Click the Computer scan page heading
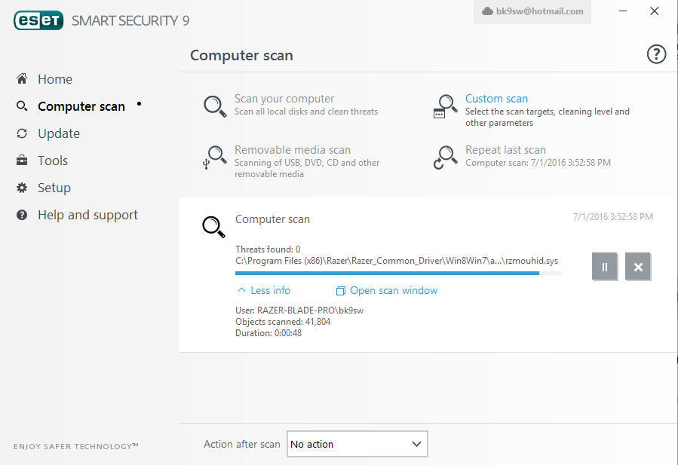Viewport: 678px width, 465px height. pyautogui.click(x=241, y=55)
